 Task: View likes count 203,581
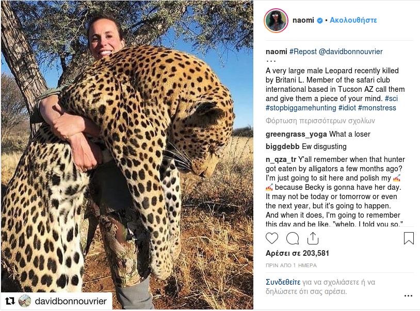point(297,253)
